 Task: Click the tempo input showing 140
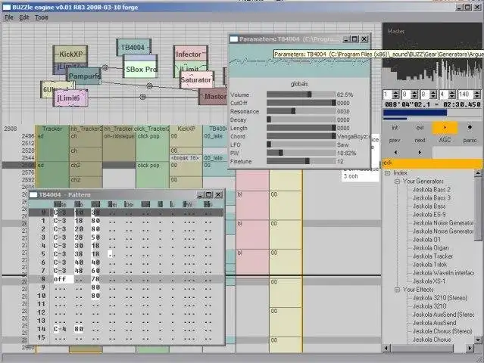click(466, 95)
